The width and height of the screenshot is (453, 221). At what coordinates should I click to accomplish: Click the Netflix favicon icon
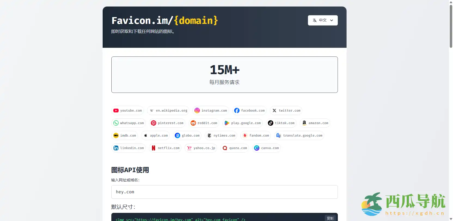click(x=154, y=148)
